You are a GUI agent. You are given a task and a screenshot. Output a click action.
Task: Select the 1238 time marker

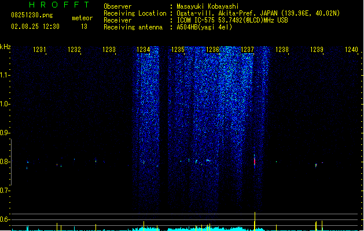(x=282, y=50)
